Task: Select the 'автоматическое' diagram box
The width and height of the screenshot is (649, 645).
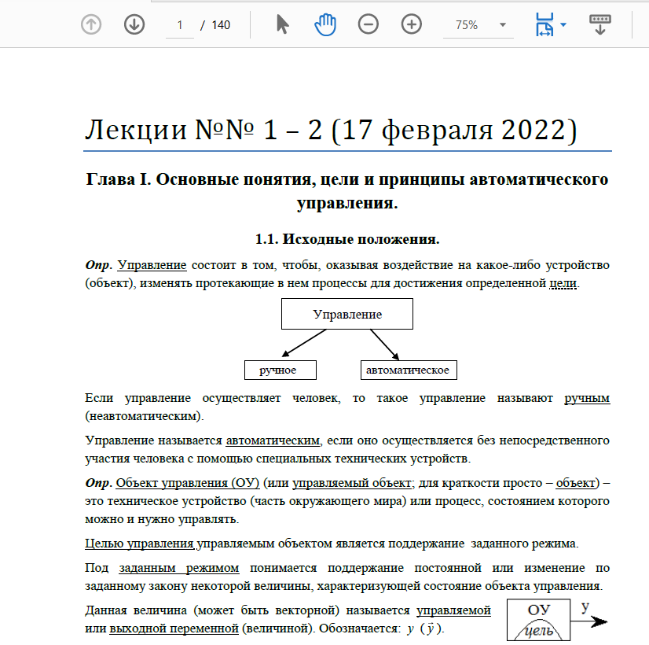Action: tap(407, 370)
